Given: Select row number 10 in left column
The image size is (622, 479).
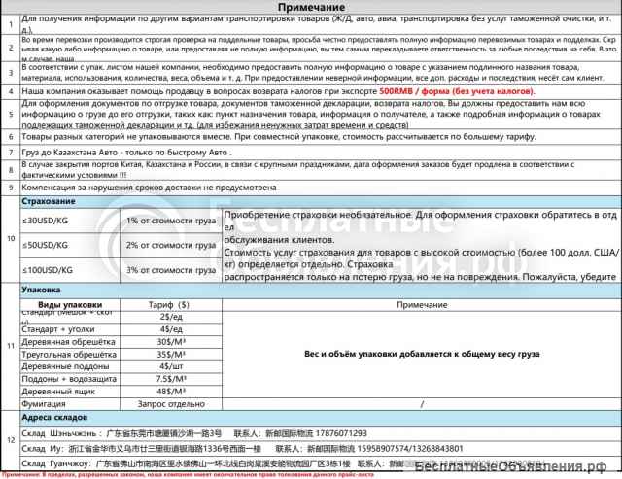Looking at the screenshot, I should 10,237.
